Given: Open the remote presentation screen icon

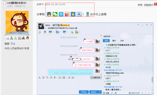Looking at the screenshot, I should click(50, 32).
